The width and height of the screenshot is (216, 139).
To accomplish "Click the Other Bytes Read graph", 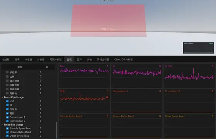I will point(189,126).
